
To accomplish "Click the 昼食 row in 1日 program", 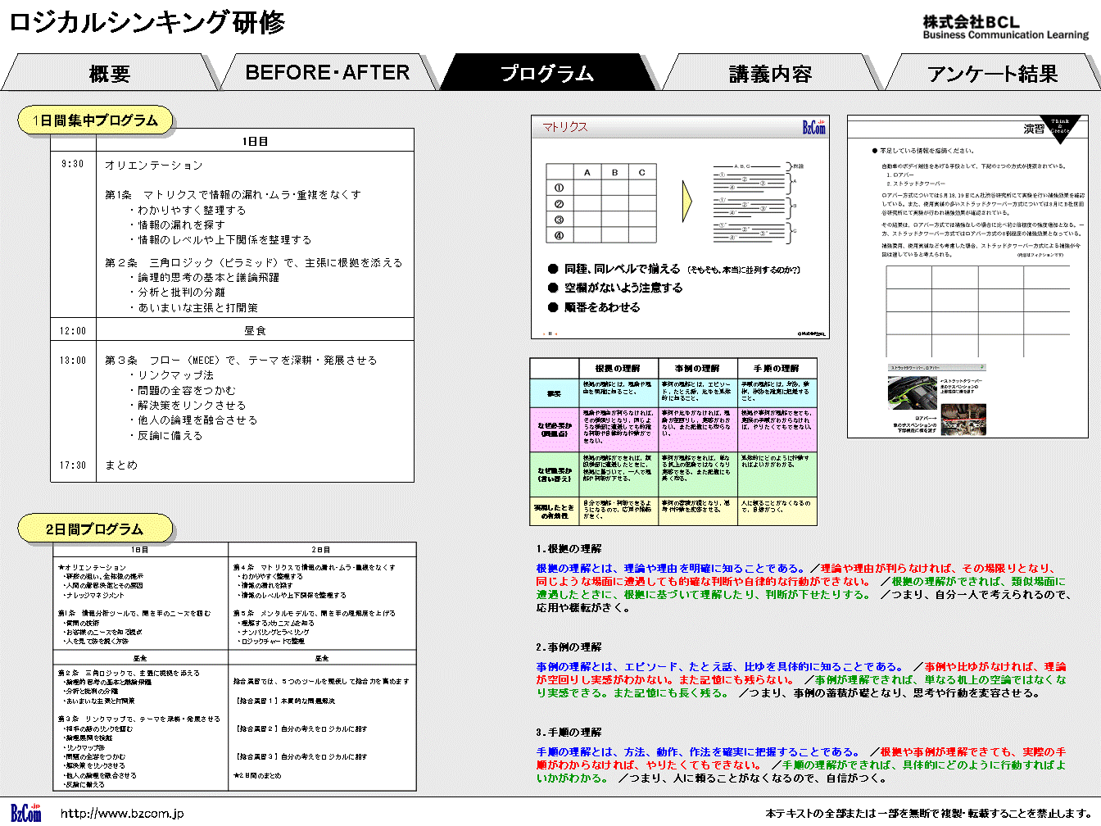I will click(256, 331).
